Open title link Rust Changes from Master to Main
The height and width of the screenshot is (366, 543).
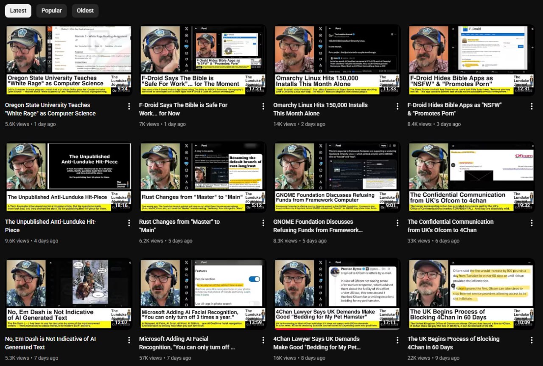[x=179, y=226]
